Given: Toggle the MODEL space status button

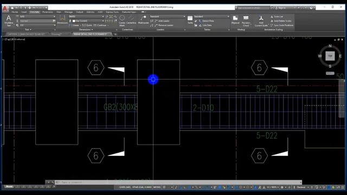Looking at the screenshot, I should tap(157, 187).
